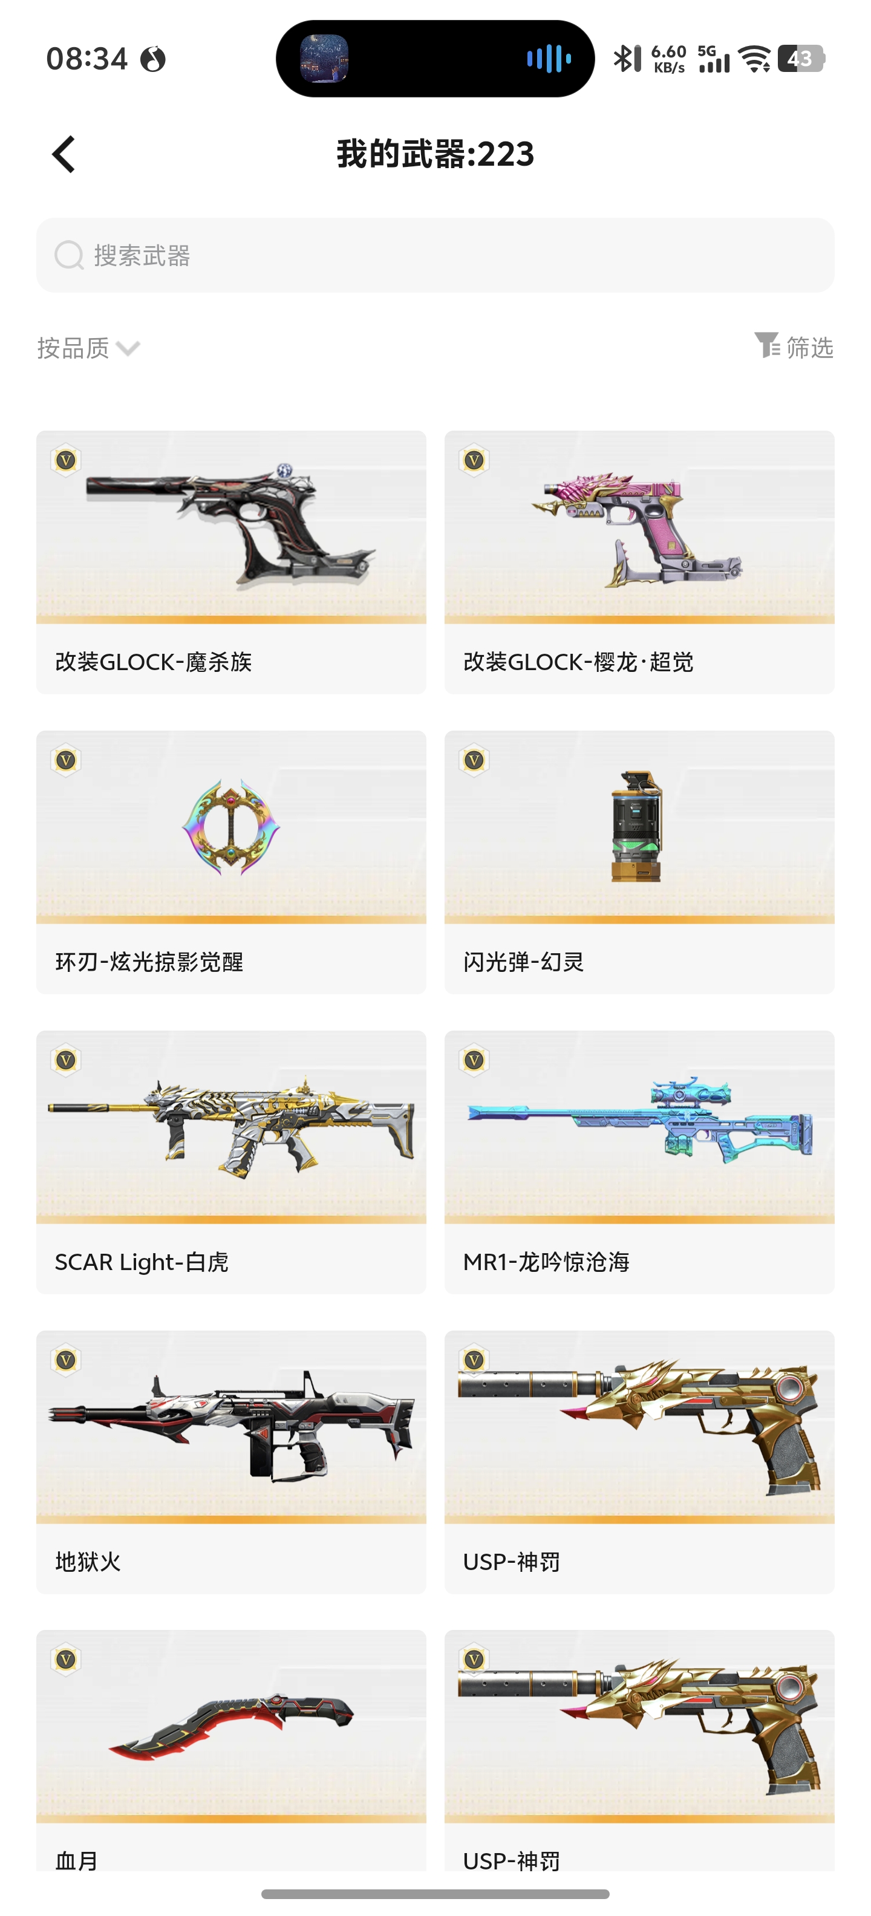Open the 改装GLOCK-樱龙·超觉 weapon card
The image size is (871, 1916).
[x=639, y=562]
